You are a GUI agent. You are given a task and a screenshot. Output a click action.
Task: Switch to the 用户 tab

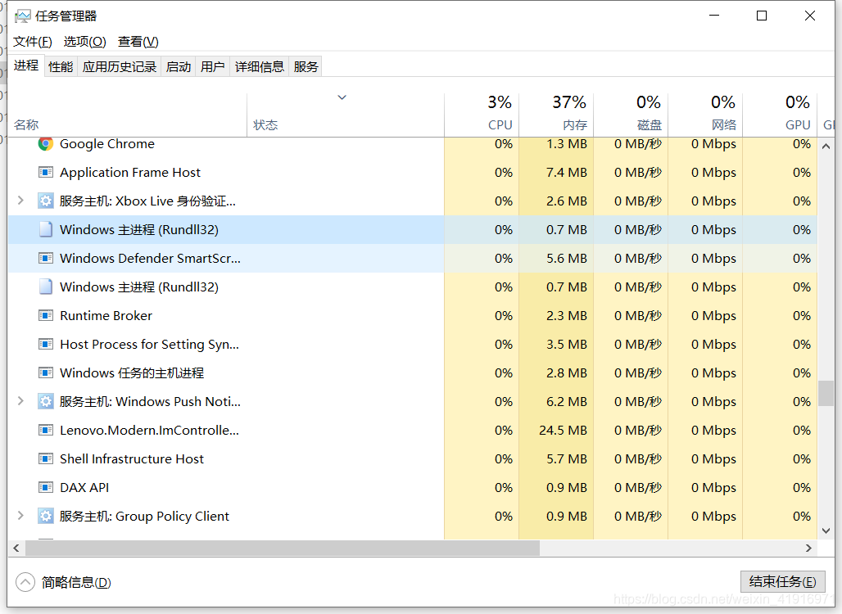[213, 66]
